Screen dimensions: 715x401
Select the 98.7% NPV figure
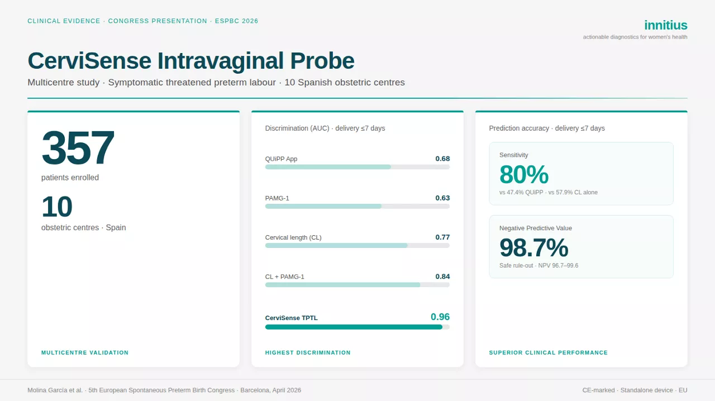tap(534, 248)
